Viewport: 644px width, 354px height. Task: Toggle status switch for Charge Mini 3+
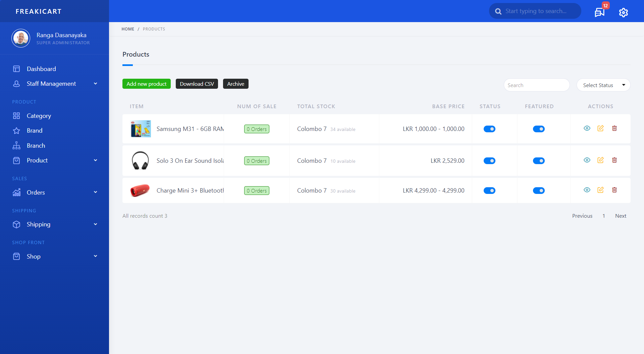pos(490,190)
